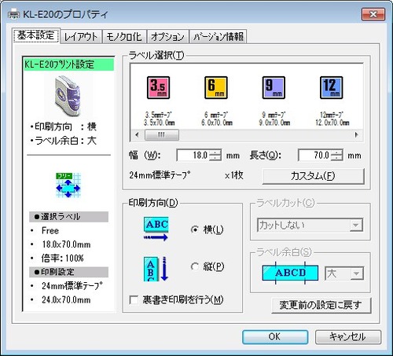Open the オプション tab
Viewport: 393px width, 356px height.
tap(167, 37)
